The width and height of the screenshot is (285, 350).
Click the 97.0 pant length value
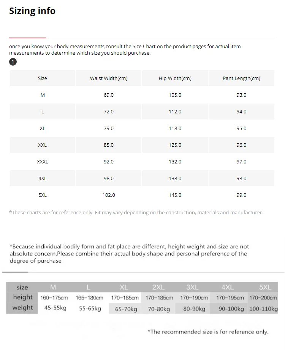[x=241, y=162]
